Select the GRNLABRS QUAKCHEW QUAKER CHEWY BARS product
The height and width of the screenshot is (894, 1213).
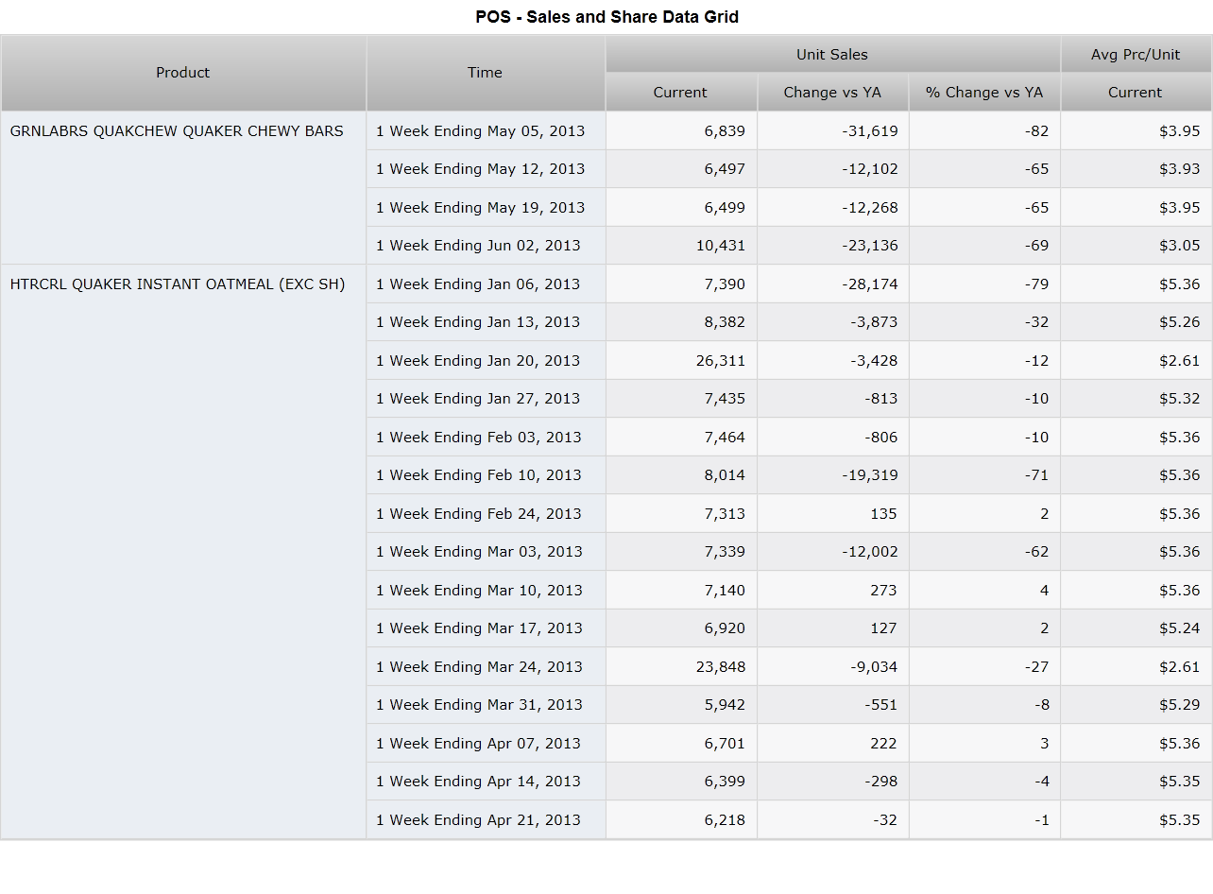point(177,131)
